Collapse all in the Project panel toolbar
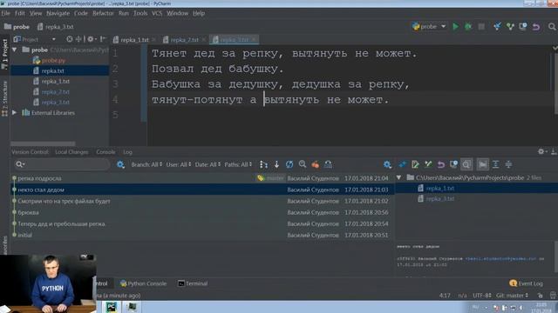558x313 pixels. point(78,39)
